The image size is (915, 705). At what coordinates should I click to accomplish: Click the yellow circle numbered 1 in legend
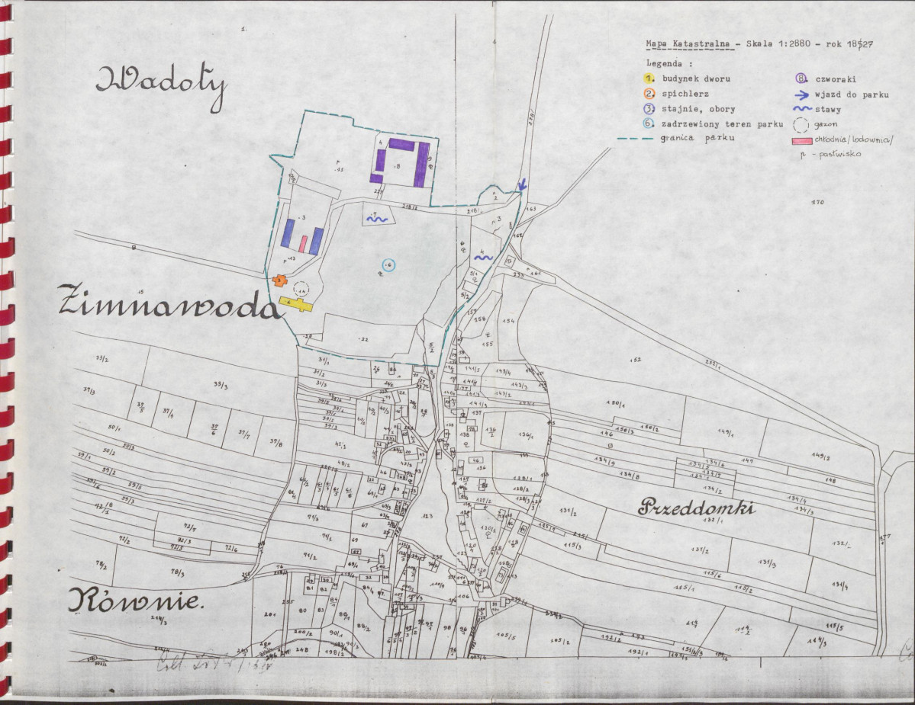650,78
